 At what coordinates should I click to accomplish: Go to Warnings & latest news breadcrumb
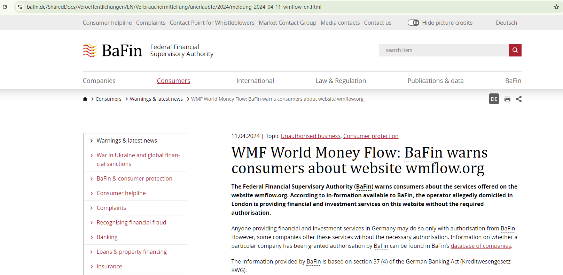tap(156, 99)
